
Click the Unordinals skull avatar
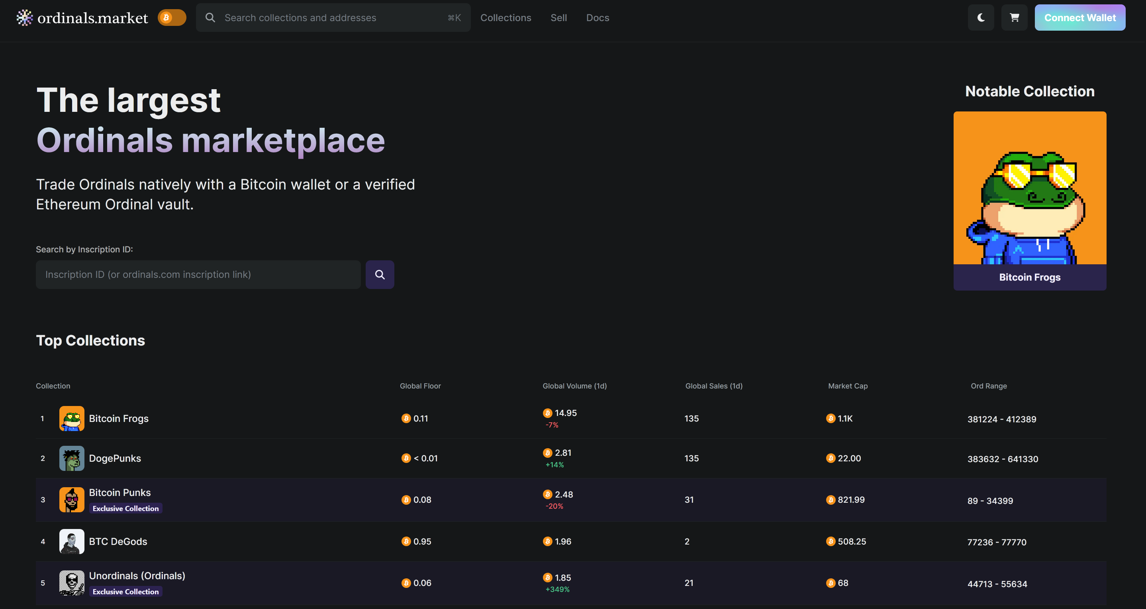point(72,583)
